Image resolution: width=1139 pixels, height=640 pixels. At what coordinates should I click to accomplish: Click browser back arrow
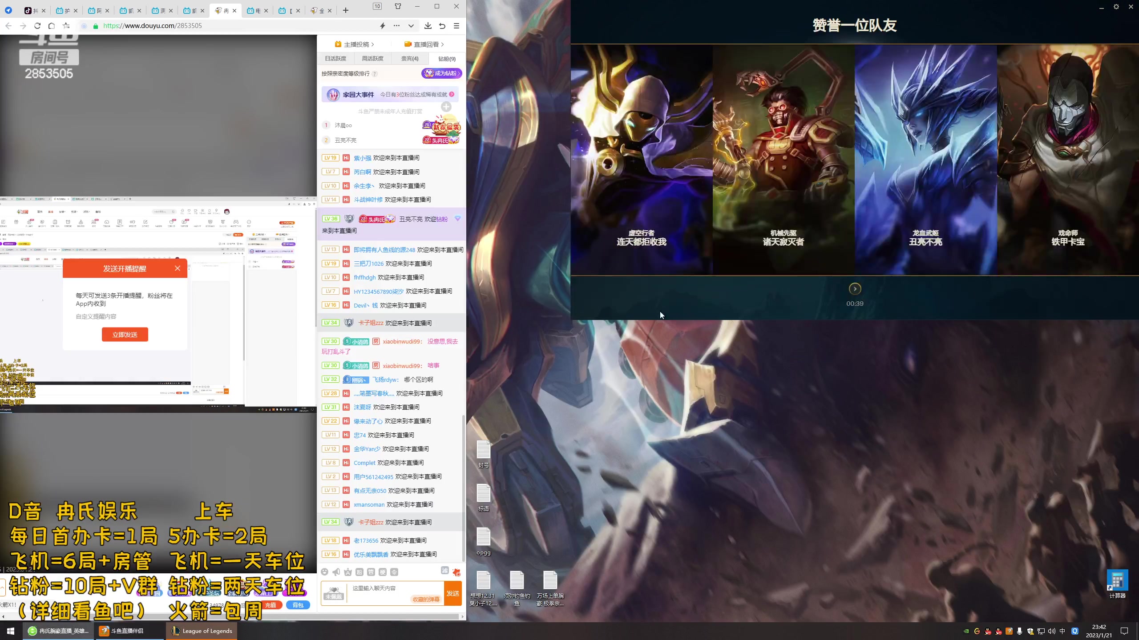click(8, 26)
